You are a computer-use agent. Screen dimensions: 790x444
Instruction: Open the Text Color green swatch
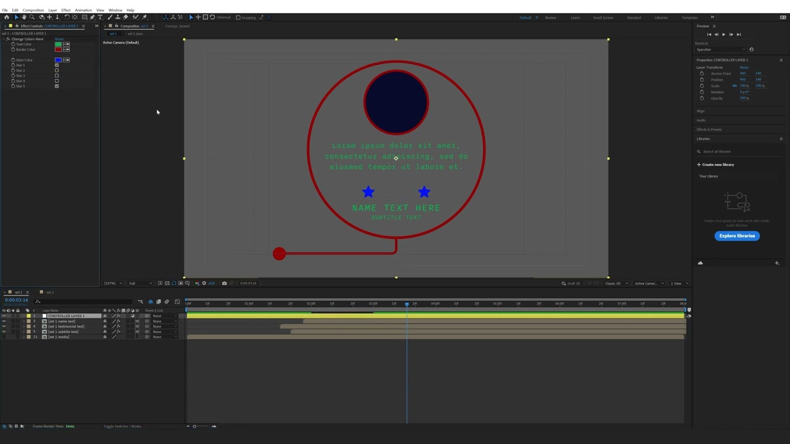click(x=59, y=44)
